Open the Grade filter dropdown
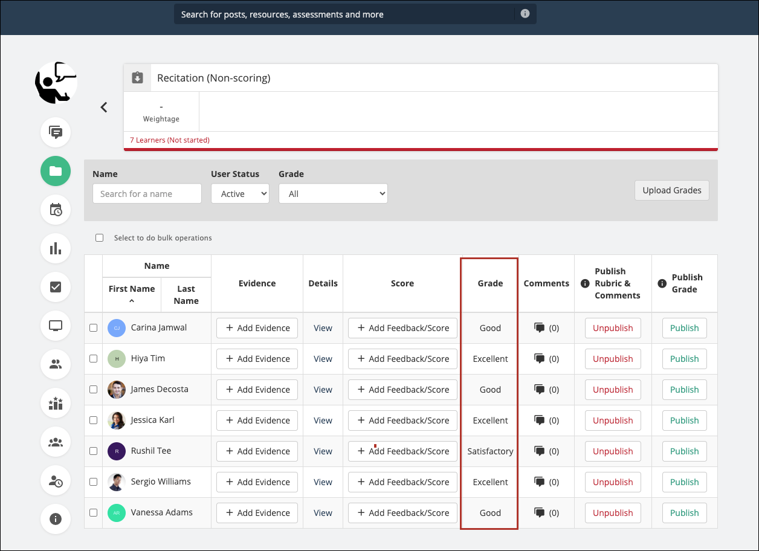 [332, 194]
